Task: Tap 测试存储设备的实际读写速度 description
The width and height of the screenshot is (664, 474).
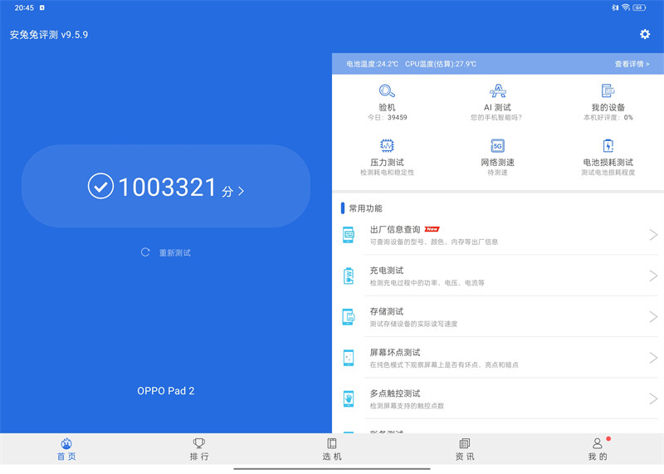Action: pyautogui.click(x=413, y=324)
